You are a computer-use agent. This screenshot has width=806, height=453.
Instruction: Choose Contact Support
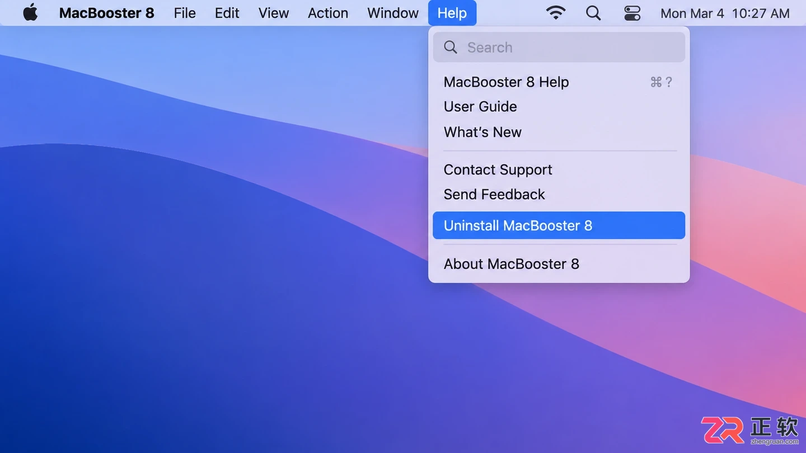point(559,169)
